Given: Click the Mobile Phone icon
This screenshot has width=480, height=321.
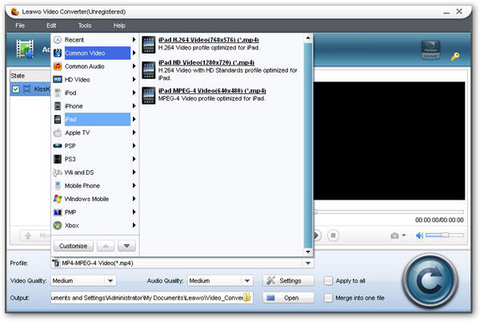Looking at the screenshot, I should pyautogui.click(x=58, y=186).
